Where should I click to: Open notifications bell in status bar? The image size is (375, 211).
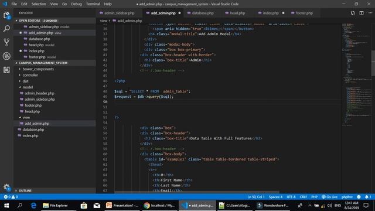(x=368, y=197)
